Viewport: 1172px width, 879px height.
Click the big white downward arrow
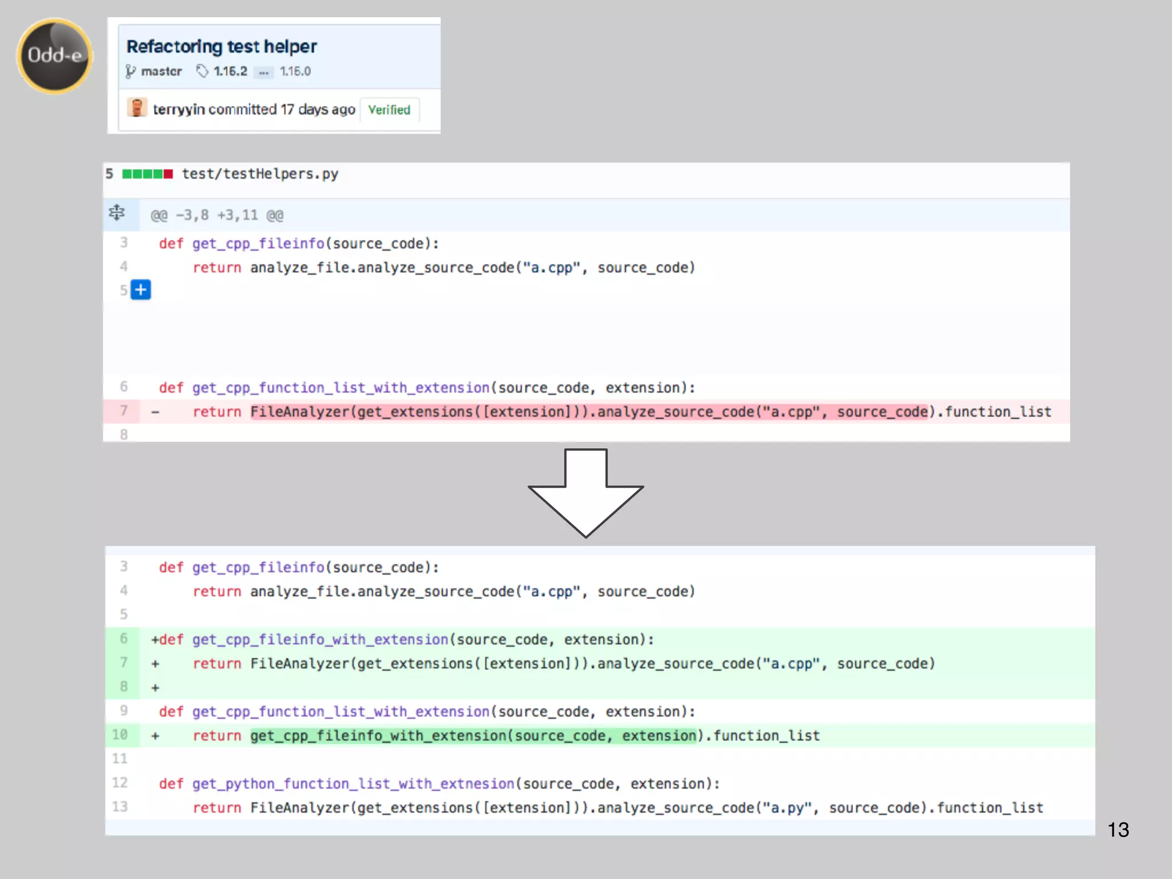[585, 492]
